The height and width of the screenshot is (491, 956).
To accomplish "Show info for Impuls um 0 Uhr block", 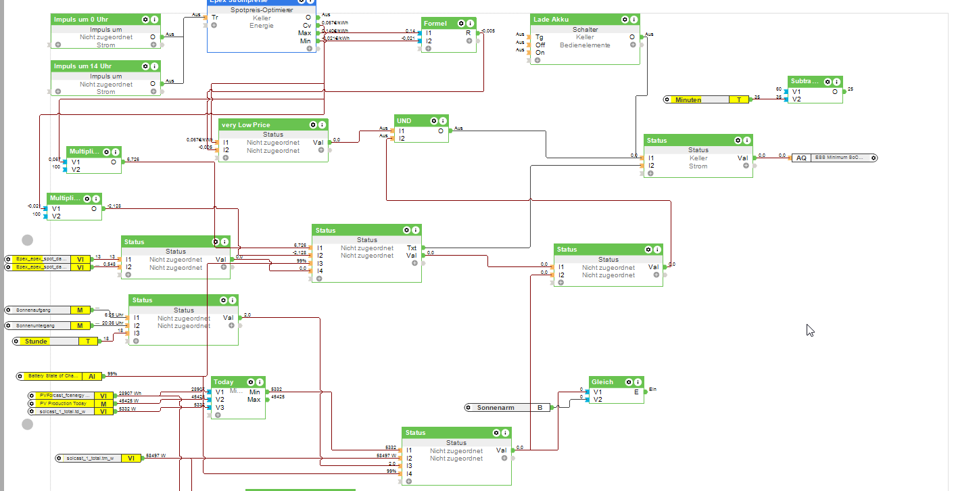I will click(x=155, y=20).
